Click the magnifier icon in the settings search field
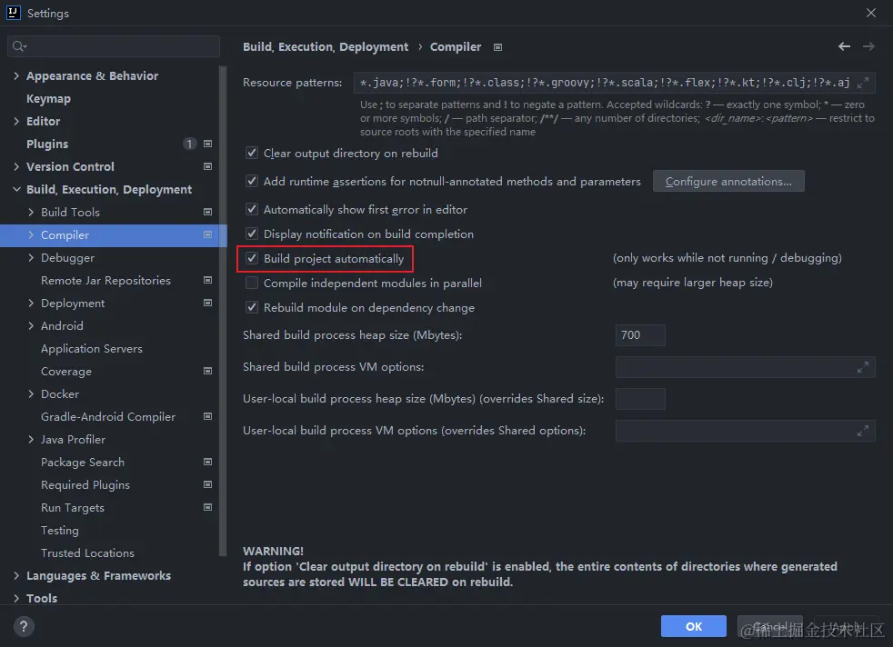This screenshot has width=893, height=647. point(18,45)
